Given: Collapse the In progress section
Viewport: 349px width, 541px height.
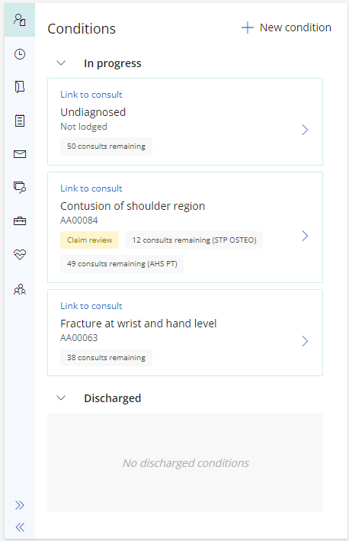Looking at the screenshot, I should (61, 63).
